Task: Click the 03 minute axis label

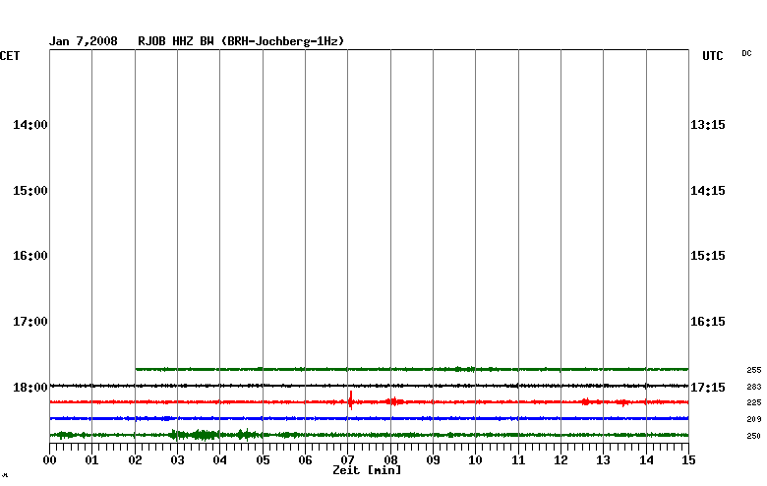Action: pos(178,460)
